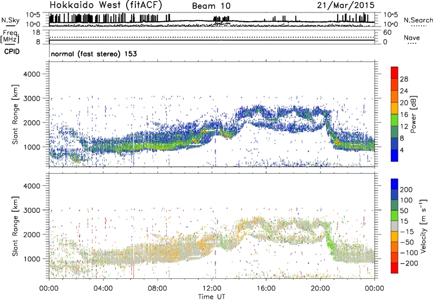This screenshot has height=300, width=433.
Task: Click the yellow 16-20 dB power swatch
Action: click(395, 108)
